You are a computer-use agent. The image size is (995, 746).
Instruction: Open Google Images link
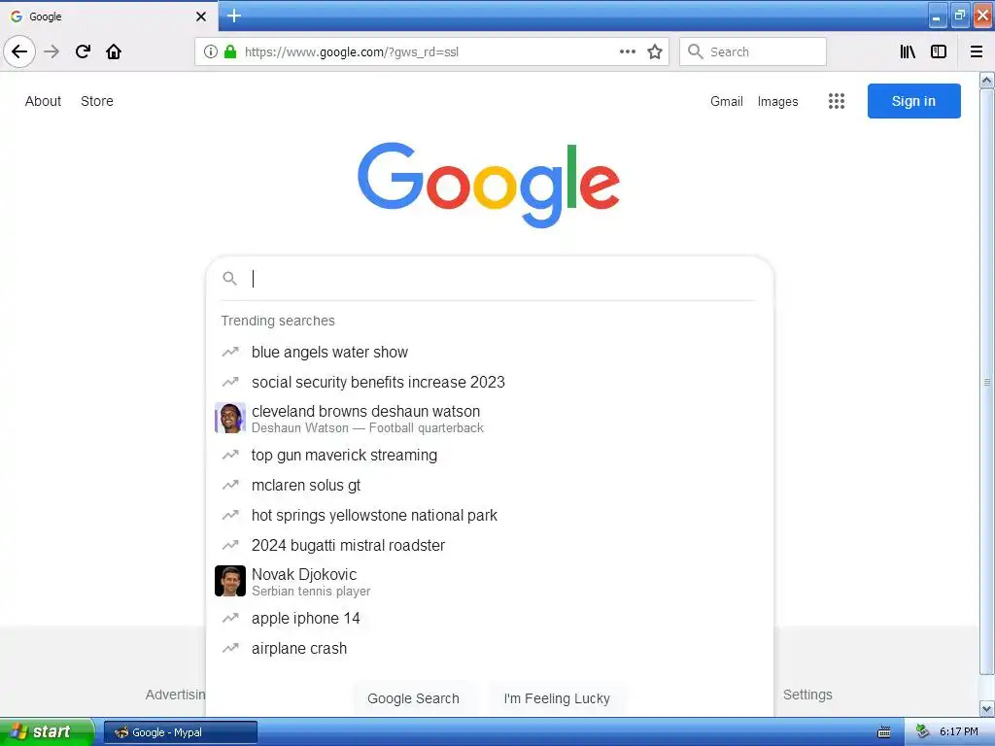[778, 101]
